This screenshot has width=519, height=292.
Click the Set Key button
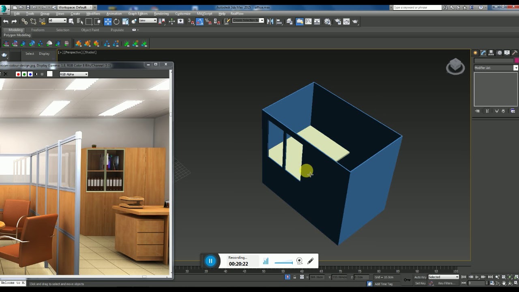point(420,283)
